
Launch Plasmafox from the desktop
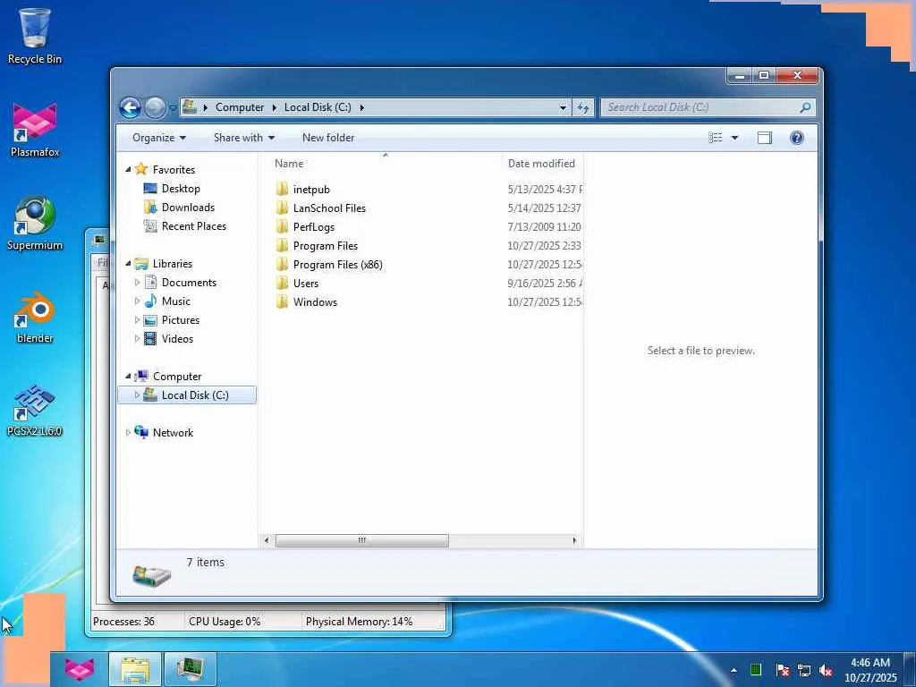[35, 130]
